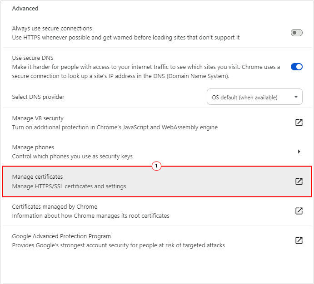Click 'Control which phones you use' description
Viewport: 314px width, 284px height.
pos(72,156)
